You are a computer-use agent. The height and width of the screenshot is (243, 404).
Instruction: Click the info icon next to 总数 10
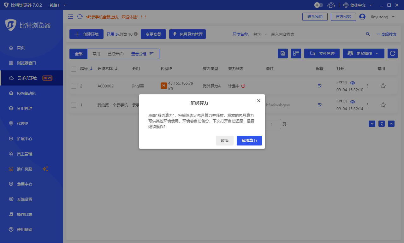click(x=136, y=34)
